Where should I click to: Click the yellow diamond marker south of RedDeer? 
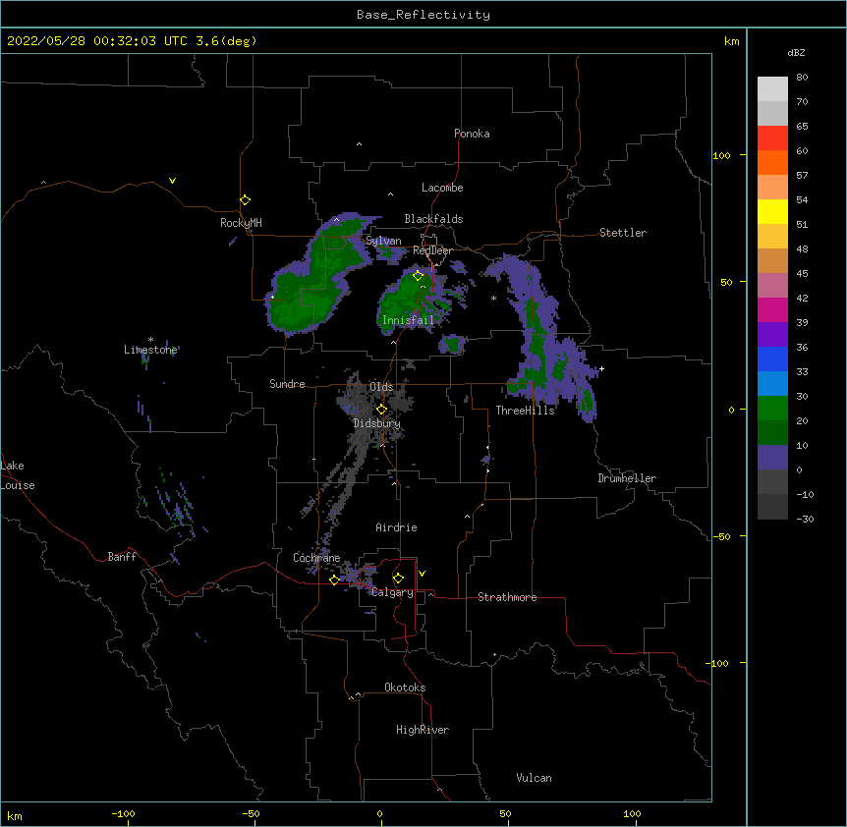click(418, 276)
